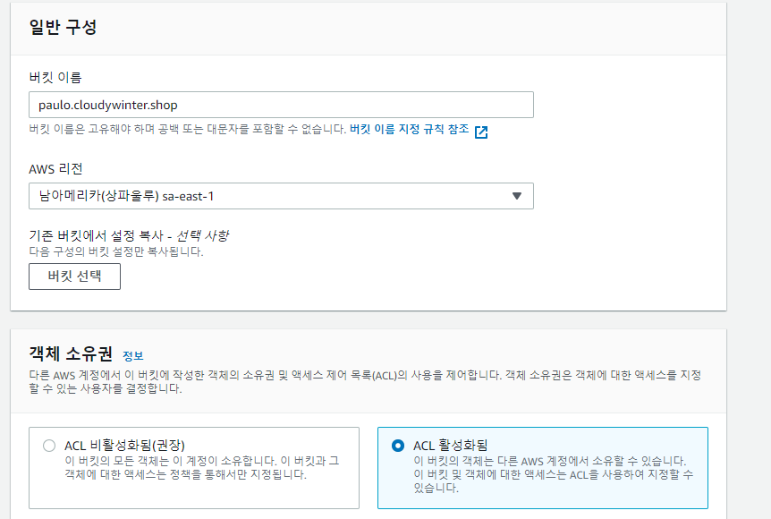The image size is (771, 519).
Task: Click the text 다음 구성의 버킷 설정만 복사됩니다.
Action: (116, 251)
